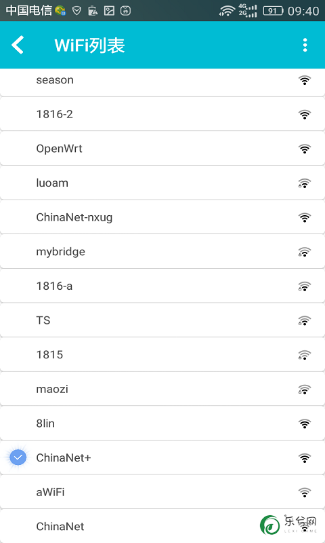Tap locked signal icon next to mybridge
The image size is (325, 543).
304,252
